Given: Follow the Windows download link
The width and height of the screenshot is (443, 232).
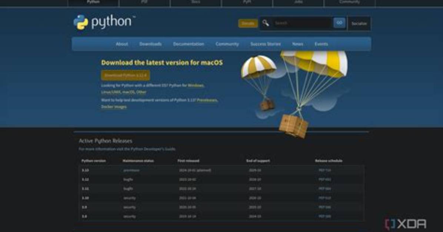Looking at the screenshot, I should pos(196,85).
